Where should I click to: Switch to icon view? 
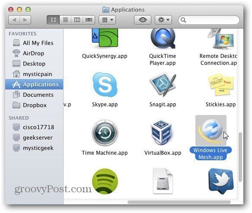click(x=53, y=20)
